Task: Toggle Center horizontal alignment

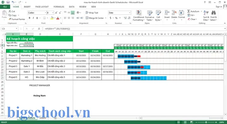Action: tap(69, 18)
